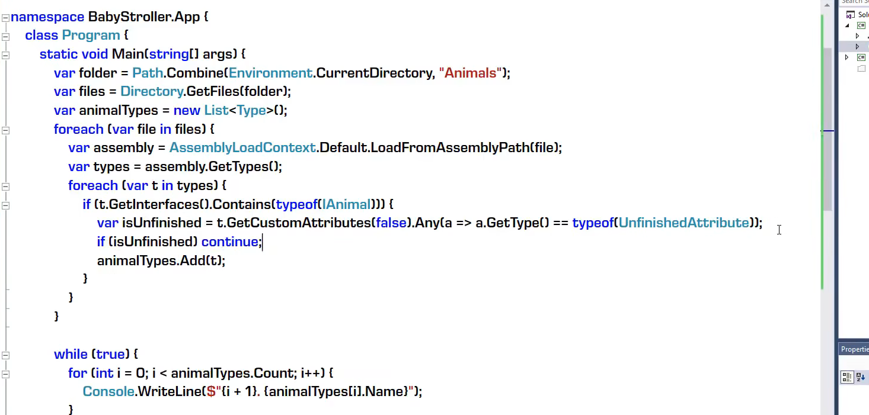The image size is (869, 415).
Task: Click Console in the WriteLine line
Action: pyautogui.click(x=108, y=391)
